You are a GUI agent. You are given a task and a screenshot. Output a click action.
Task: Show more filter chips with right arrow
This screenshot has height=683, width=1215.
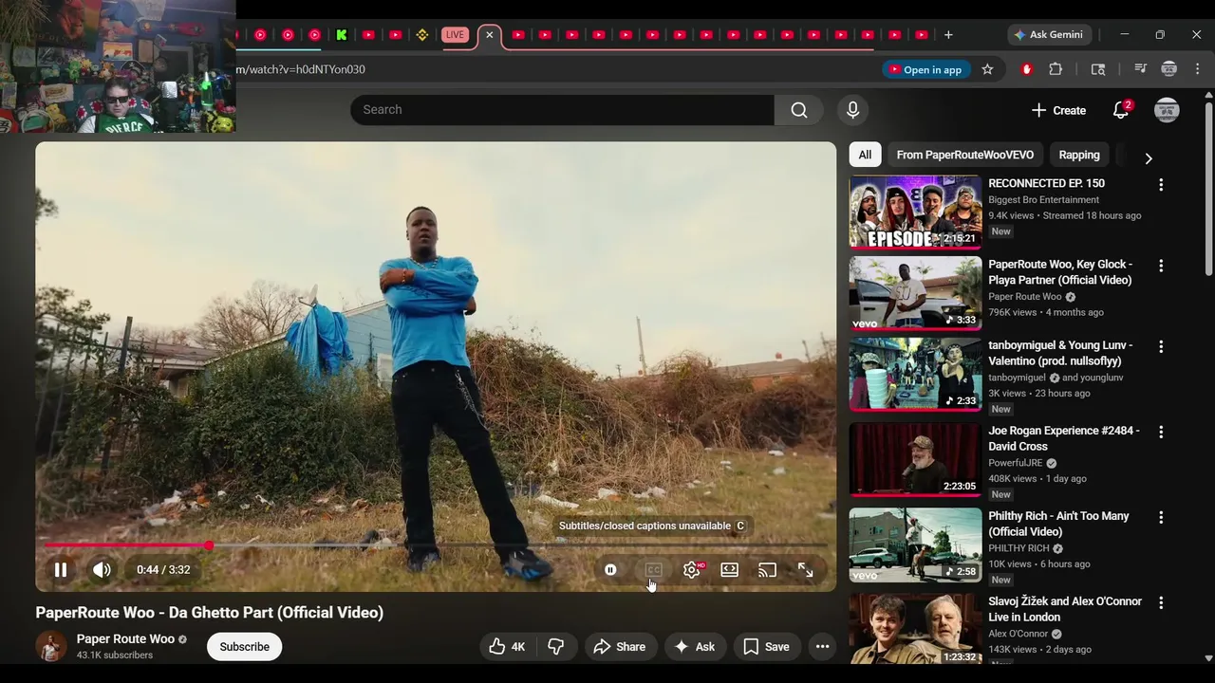(1149, 158)
